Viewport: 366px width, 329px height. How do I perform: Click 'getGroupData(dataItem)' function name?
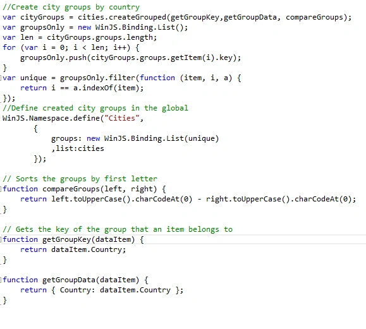(91, 280)
